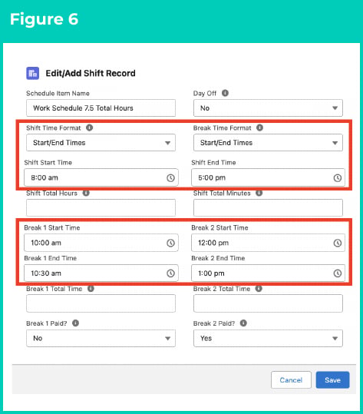The height and width of the screenshot is (414, 363).
Task: Click the Edit/Add Shift Record heading
Action: (x=91, y=73)
